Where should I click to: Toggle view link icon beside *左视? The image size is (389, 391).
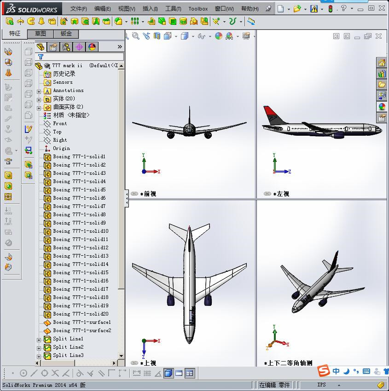click(x=267, y=194)
